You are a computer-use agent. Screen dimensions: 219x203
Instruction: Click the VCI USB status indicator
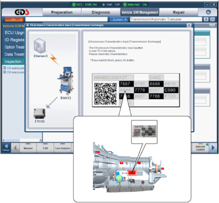point(84,5)
